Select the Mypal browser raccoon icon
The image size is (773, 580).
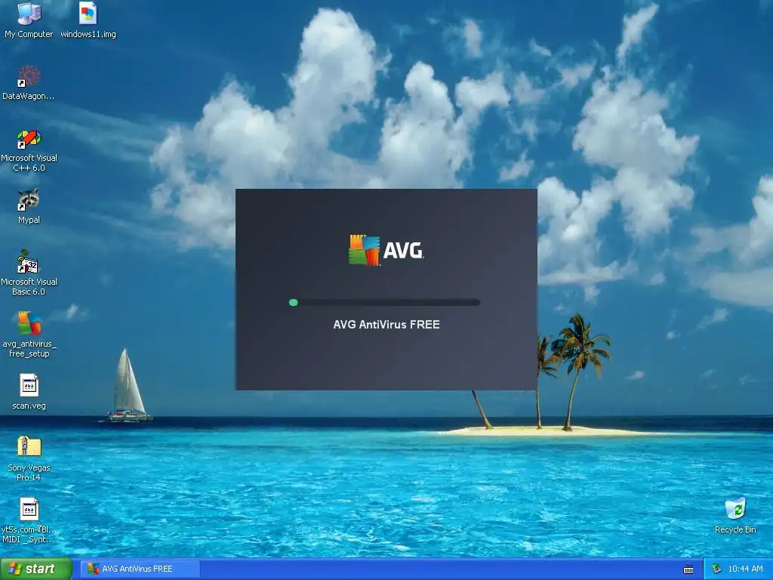point(29,199)
